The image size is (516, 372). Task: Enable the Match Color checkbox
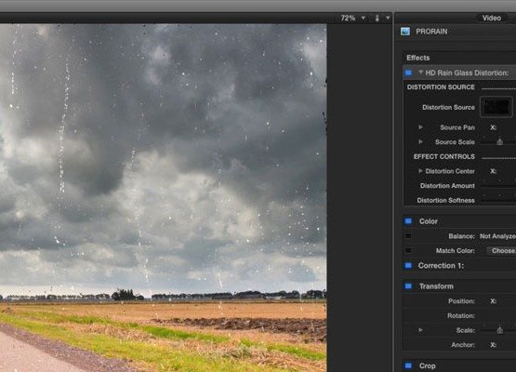point(408,250)
